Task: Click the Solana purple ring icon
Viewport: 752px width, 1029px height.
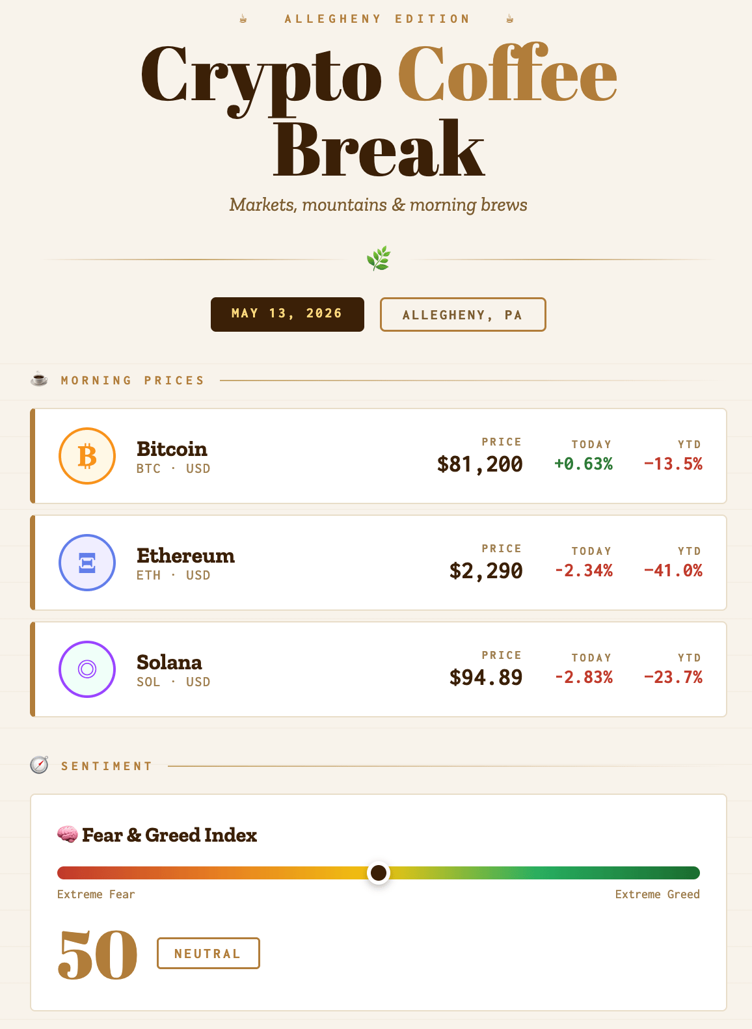Action: pyautogui.click(x=87, y=669)
